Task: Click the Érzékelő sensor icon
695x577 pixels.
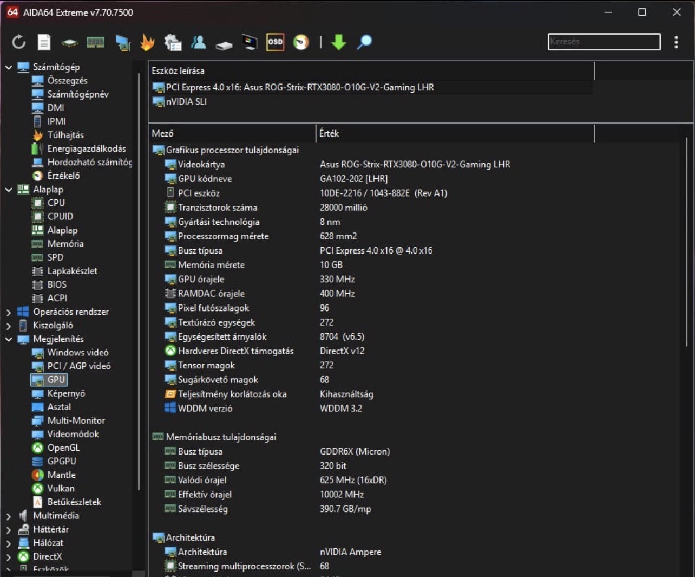Action: pos(37,176)
